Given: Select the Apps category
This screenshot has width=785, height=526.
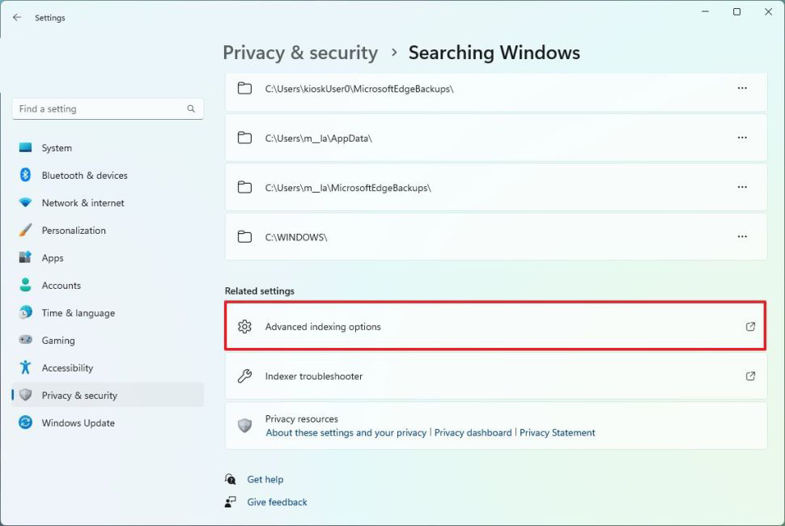Looking at the screenshot, I should click(53, 258).
